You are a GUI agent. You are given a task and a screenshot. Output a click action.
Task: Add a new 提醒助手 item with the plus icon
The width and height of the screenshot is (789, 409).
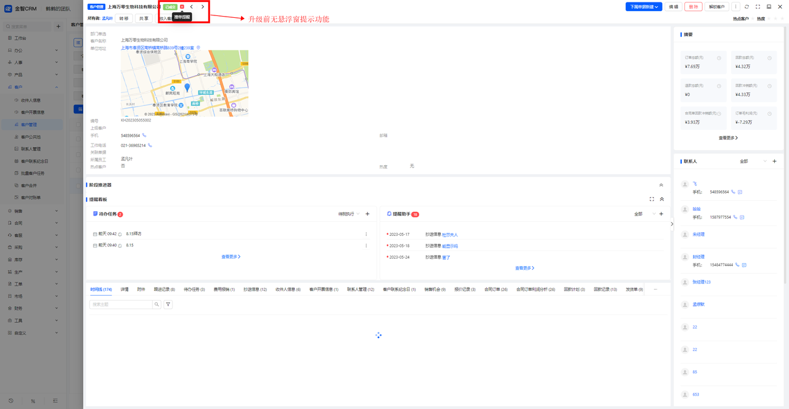pos(661,214)
